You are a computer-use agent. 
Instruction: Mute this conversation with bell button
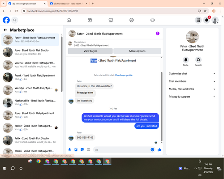(186, 60)
